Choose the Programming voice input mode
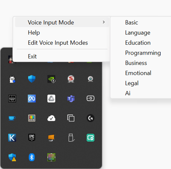 coord(143,53)
